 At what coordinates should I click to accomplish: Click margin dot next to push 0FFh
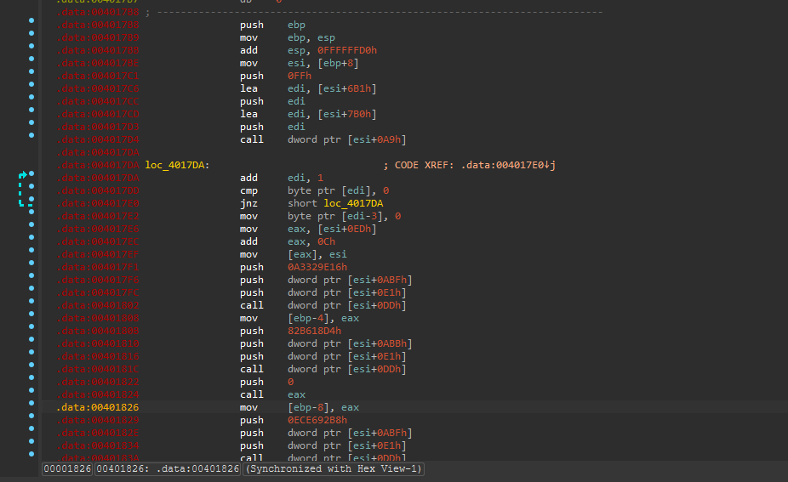[x=31, y=77]
